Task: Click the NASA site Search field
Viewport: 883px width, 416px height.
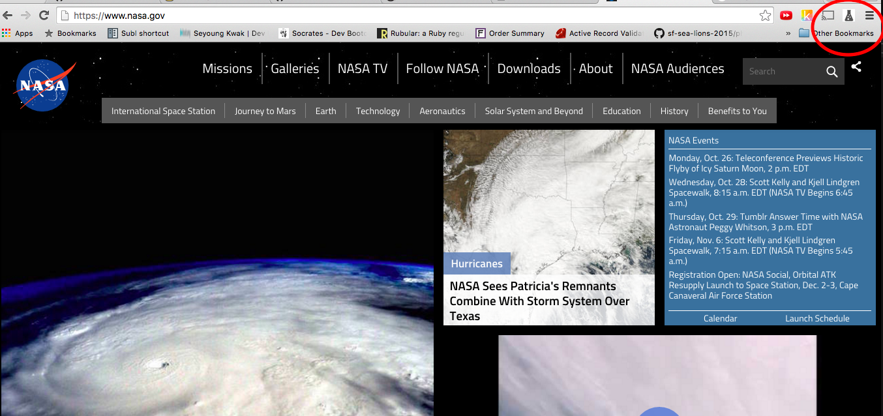Action: click(x=781, y=72)
